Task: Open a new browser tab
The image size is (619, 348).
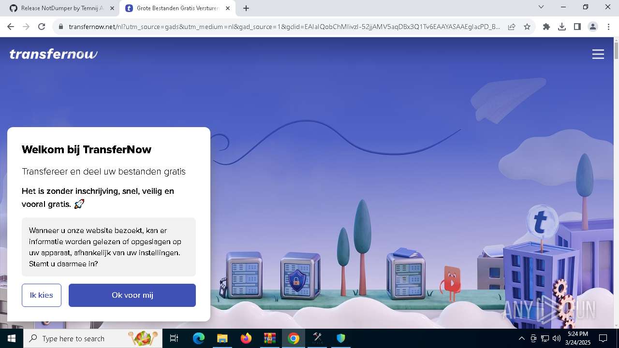Action: coord(246,8)
